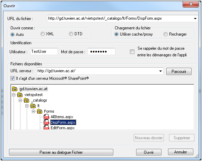Click Passer au dialogue Fichier button
The width and height of the screenshot is (202, 161).
(x=61, y=152)
